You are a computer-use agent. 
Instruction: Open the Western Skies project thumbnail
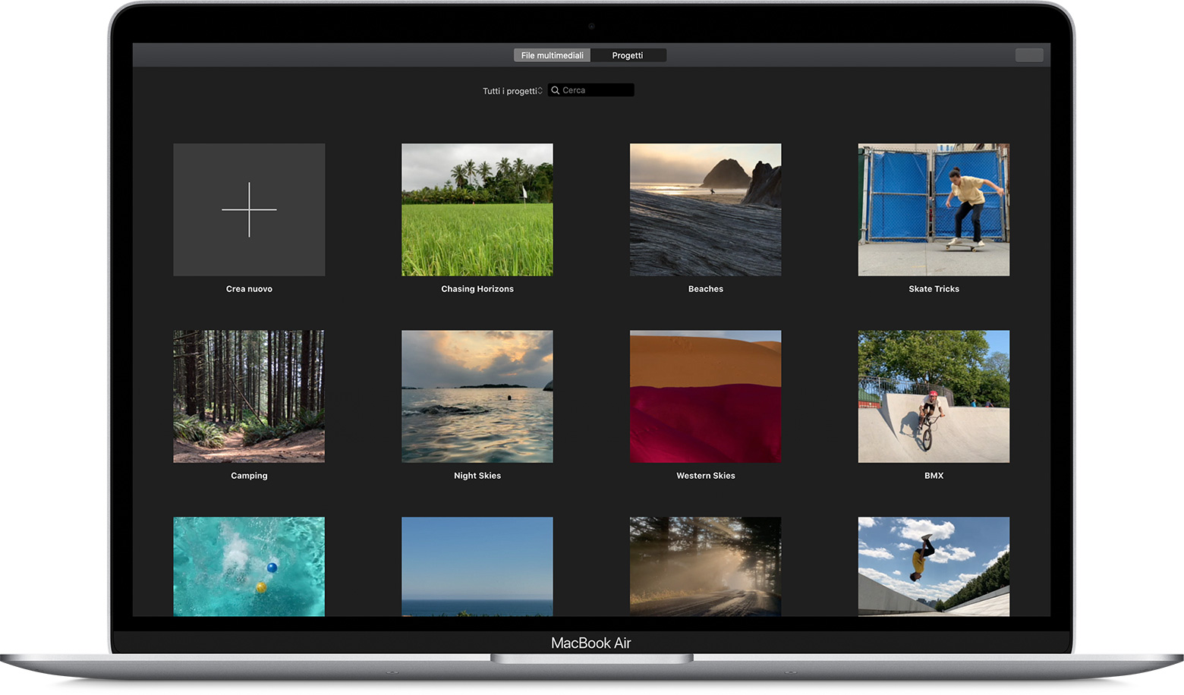(x=706, y=396)
